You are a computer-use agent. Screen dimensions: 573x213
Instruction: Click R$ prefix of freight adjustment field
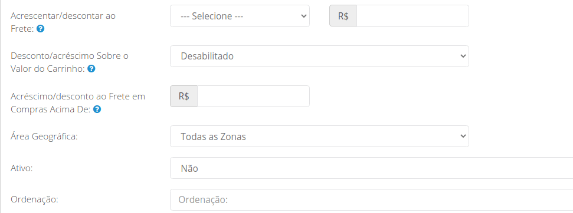[x=343, y=16]
